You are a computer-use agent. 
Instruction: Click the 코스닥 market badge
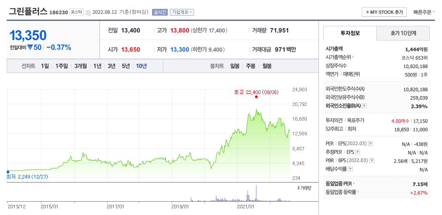point(76,12)
